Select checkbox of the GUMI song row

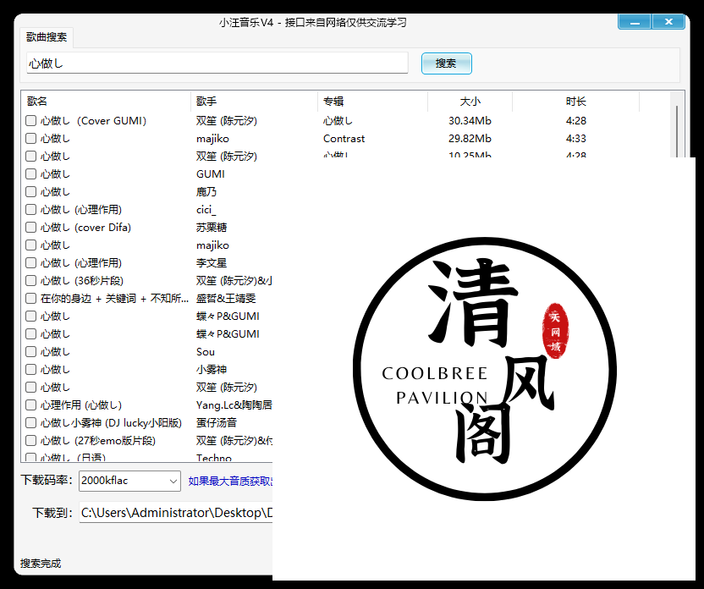[31, 173]
